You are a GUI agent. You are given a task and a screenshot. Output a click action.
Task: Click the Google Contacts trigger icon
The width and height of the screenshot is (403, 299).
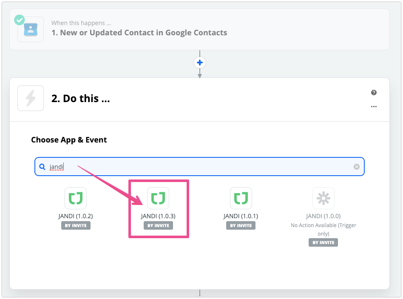click(x=31, y=29)
